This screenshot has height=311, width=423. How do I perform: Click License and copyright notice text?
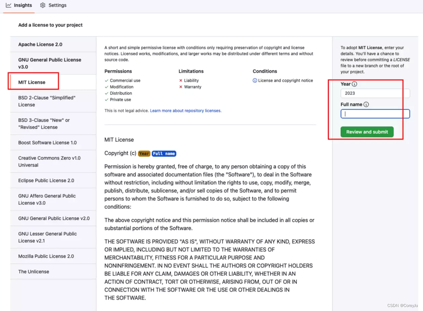pyautogui.click(x=285, y=81)
